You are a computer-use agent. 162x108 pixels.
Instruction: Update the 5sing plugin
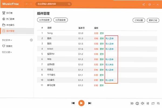click(102, 33)
